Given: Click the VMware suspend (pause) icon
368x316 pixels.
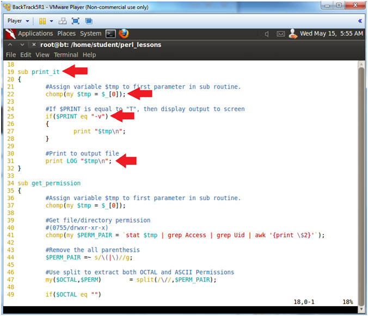Looking at the screenshot, I should (42, 21).
